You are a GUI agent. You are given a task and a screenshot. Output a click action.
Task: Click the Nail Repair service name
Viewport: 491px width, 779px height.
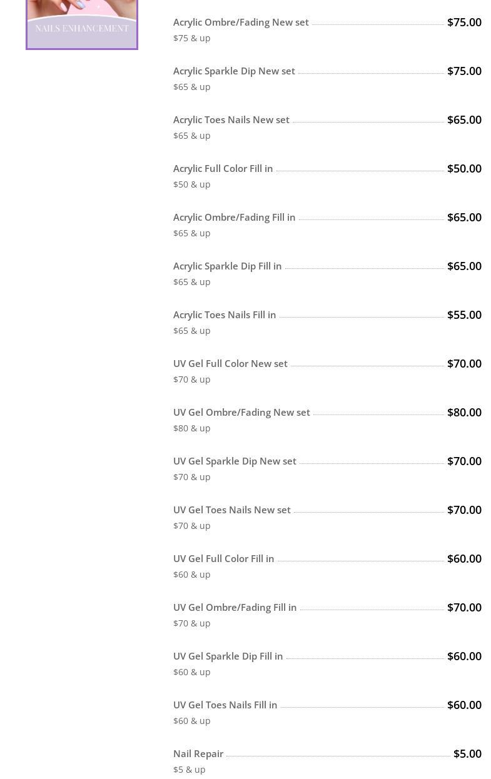(198, 754)
